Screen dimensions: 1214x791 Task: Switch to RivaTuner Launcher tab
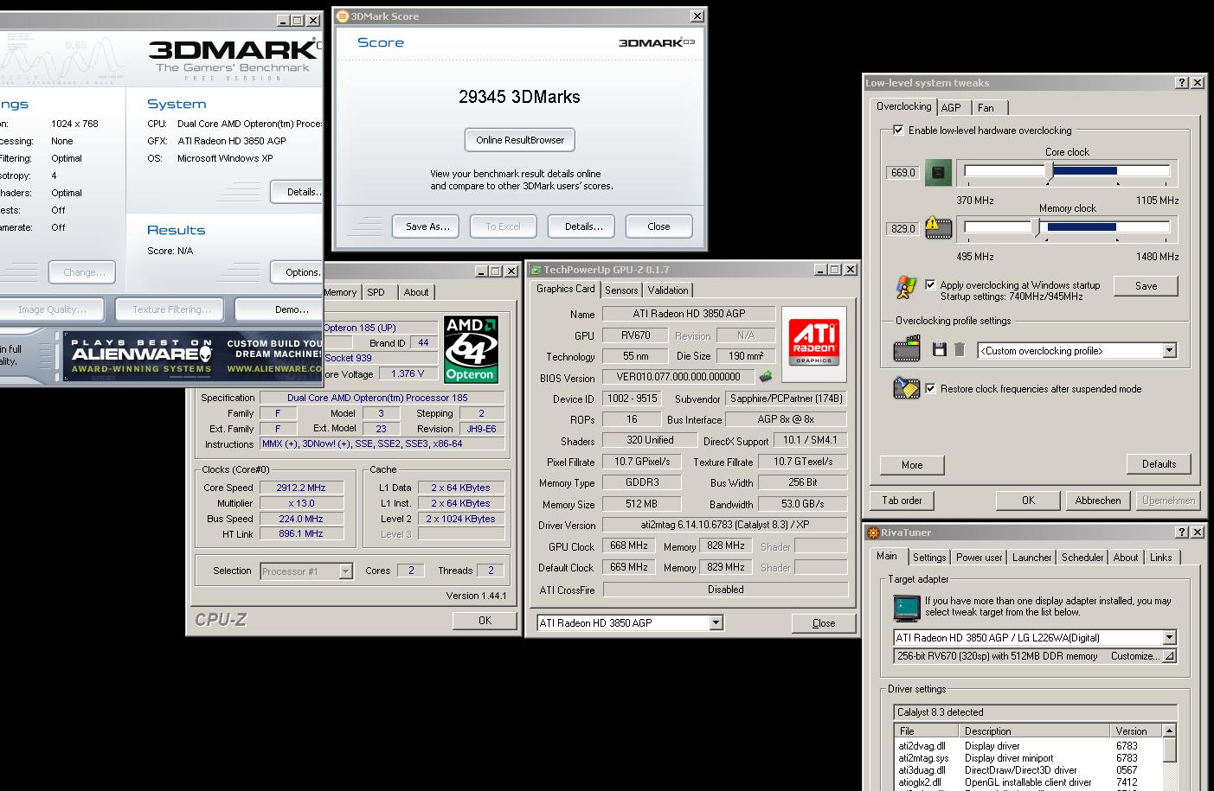(1032, 558)
